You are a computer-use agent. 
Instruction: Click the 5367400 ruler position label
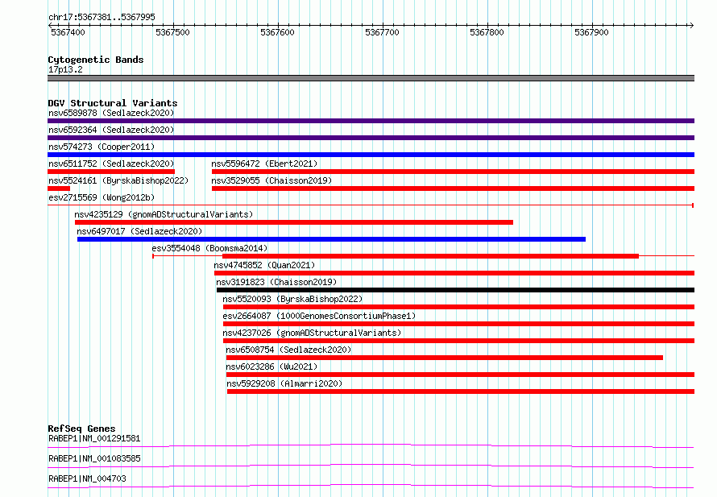pos(68,32)
